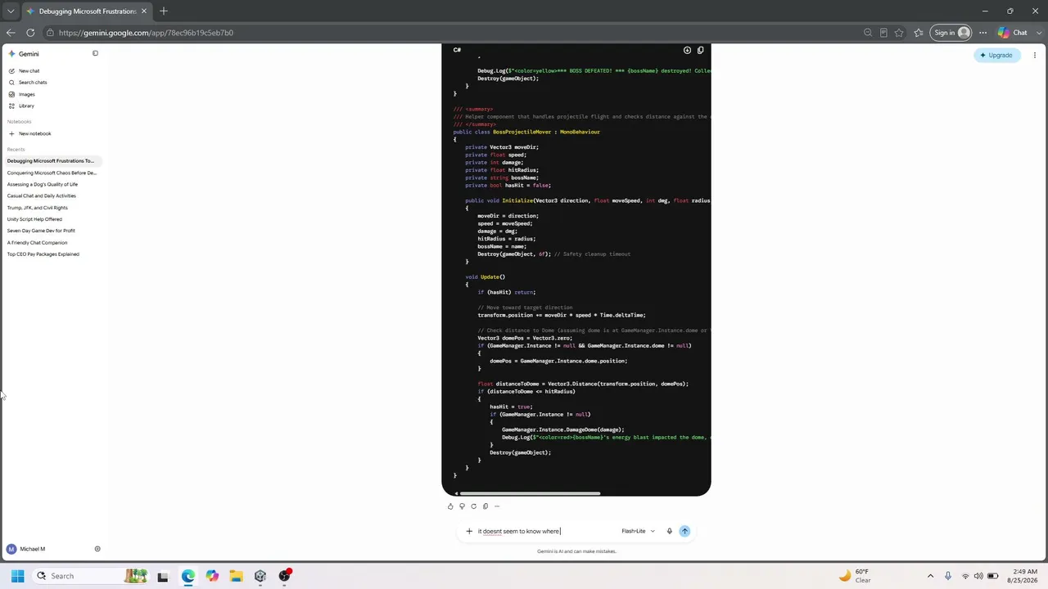Open chat 'Conquering Microsoft Chaos Before De...'
This screenshot has width=1048, height=589.
pyautogui.click(x=52, y=173)
